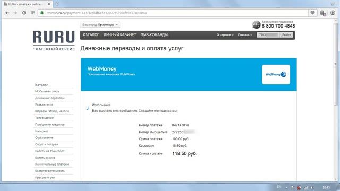
Task: Click the Выйти logout button
Action: [286, 35]
